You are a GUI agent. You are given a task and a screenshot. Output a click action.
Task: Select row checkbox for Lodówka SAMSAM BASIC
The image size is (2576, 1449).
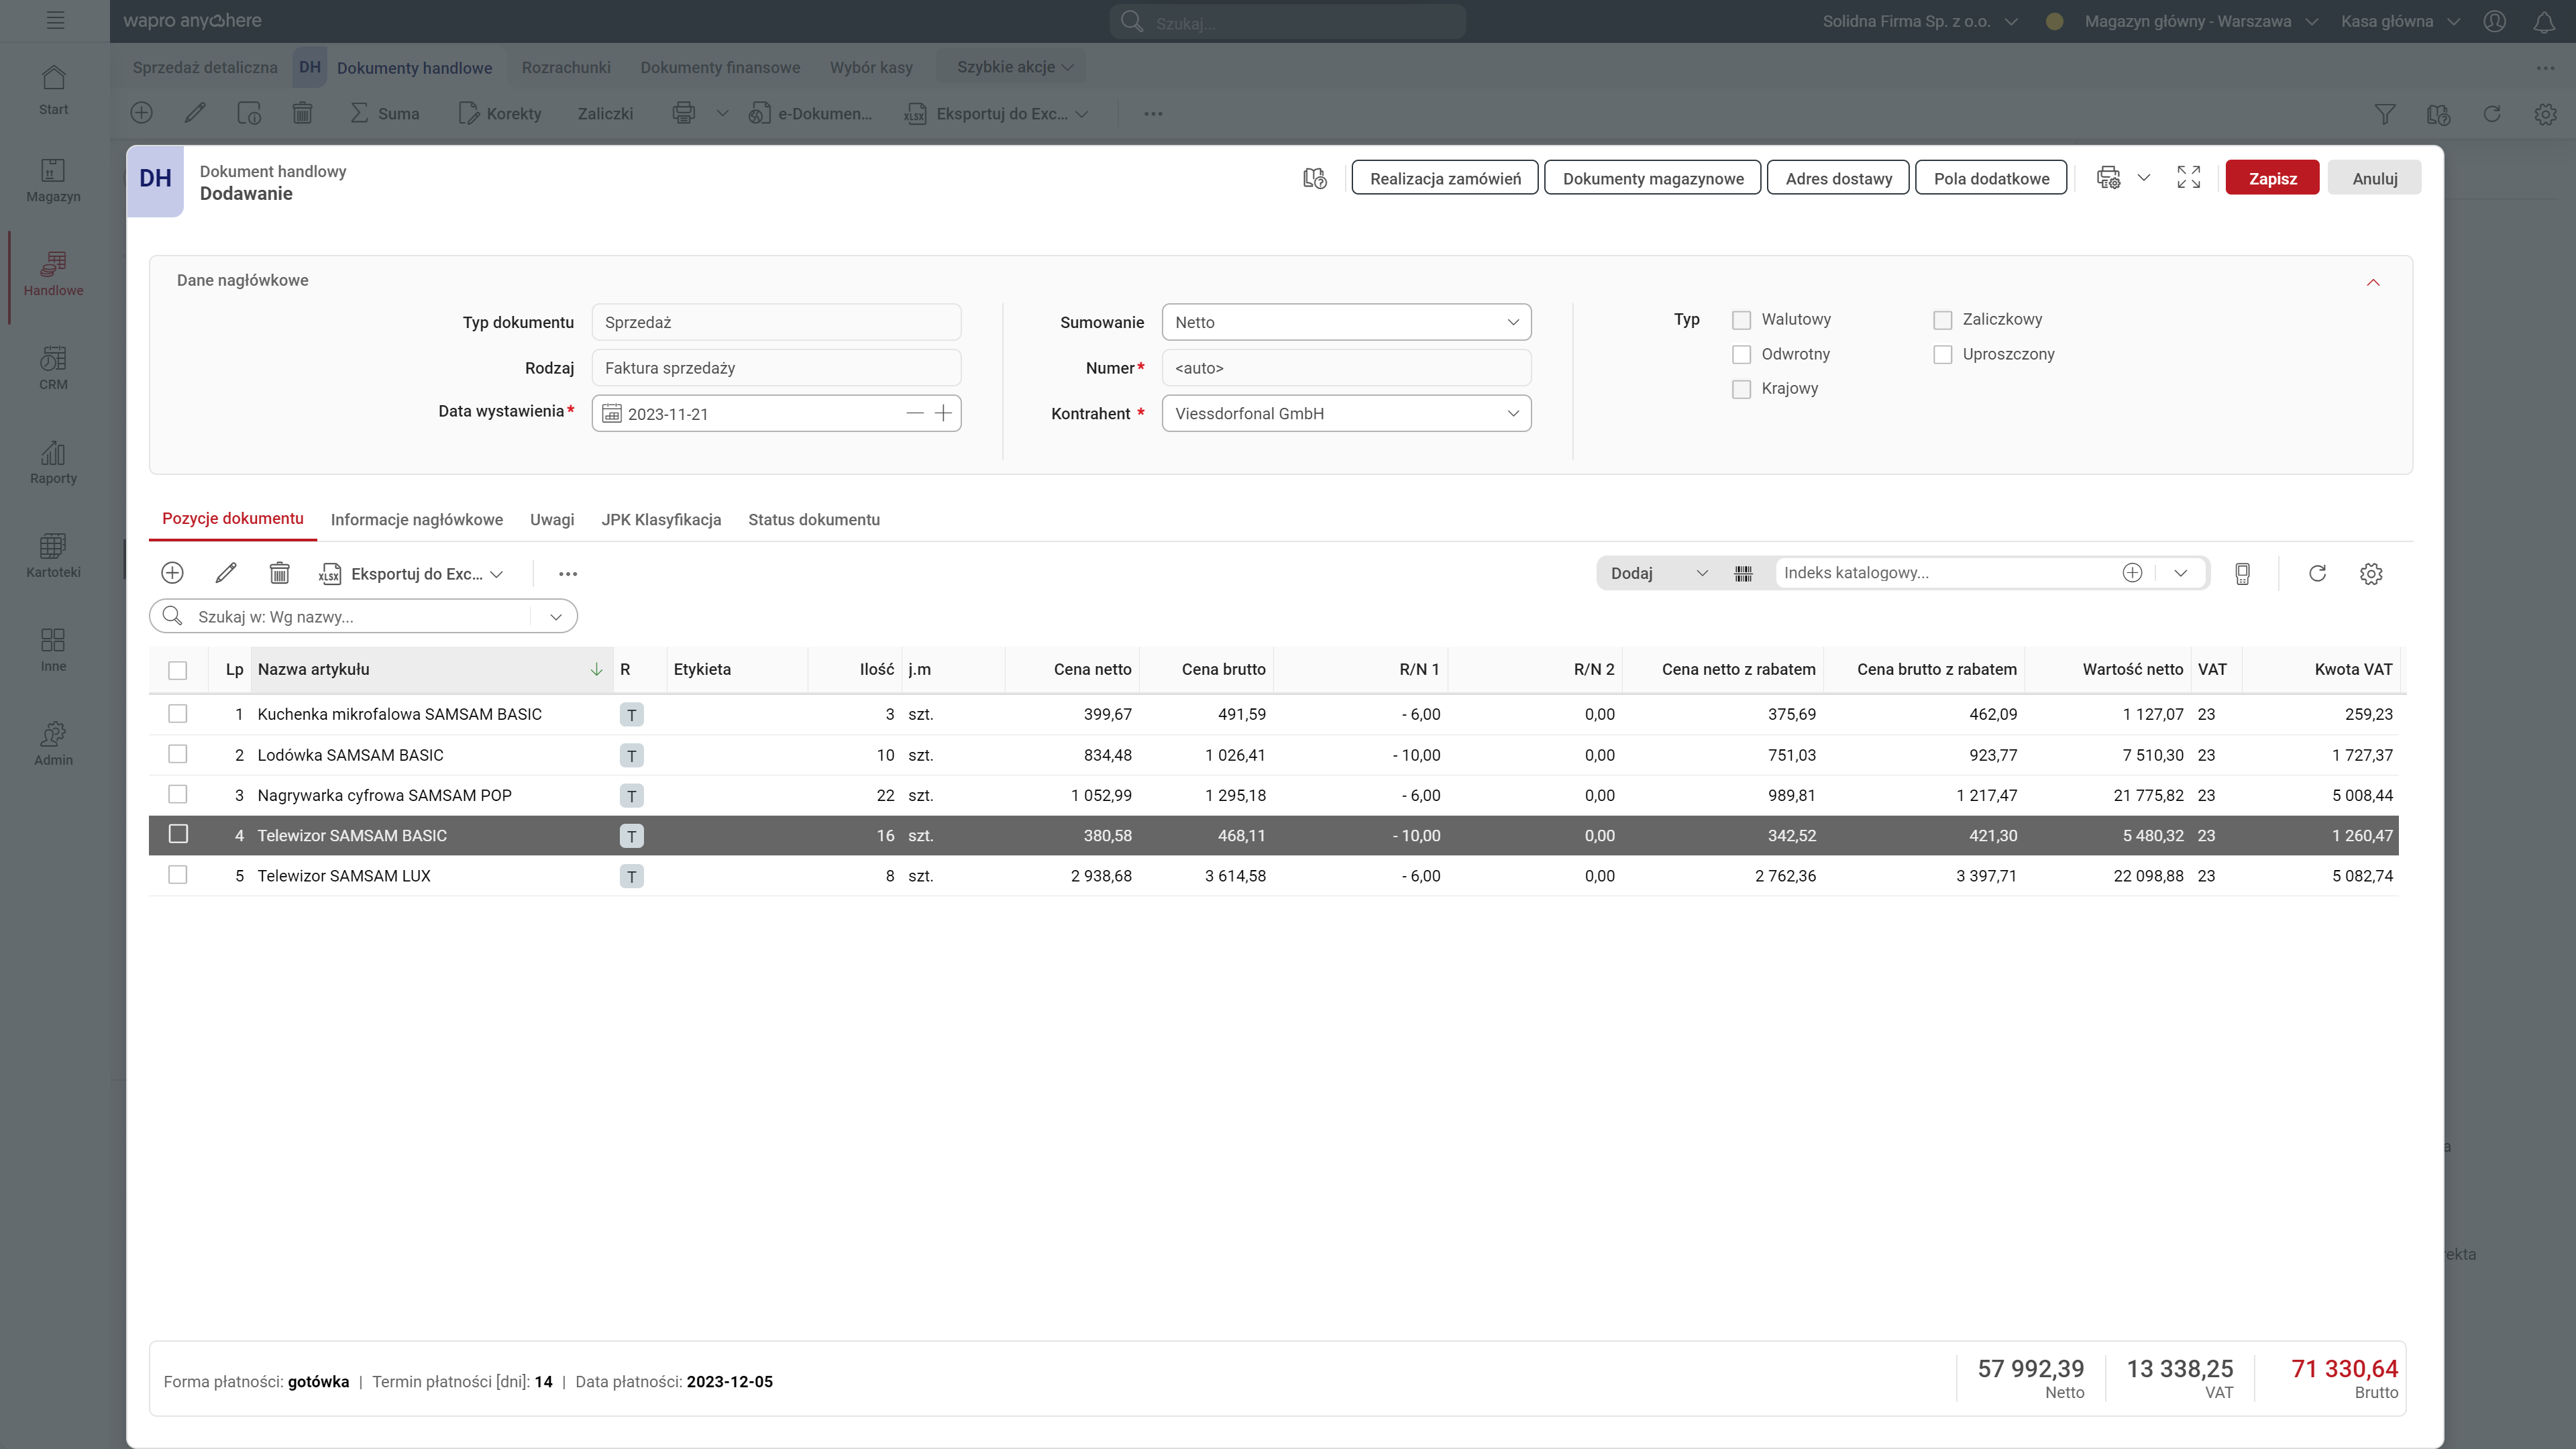point(178,754)
